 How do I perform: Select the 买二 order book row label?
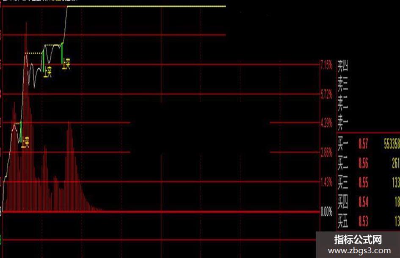(342, 163)
